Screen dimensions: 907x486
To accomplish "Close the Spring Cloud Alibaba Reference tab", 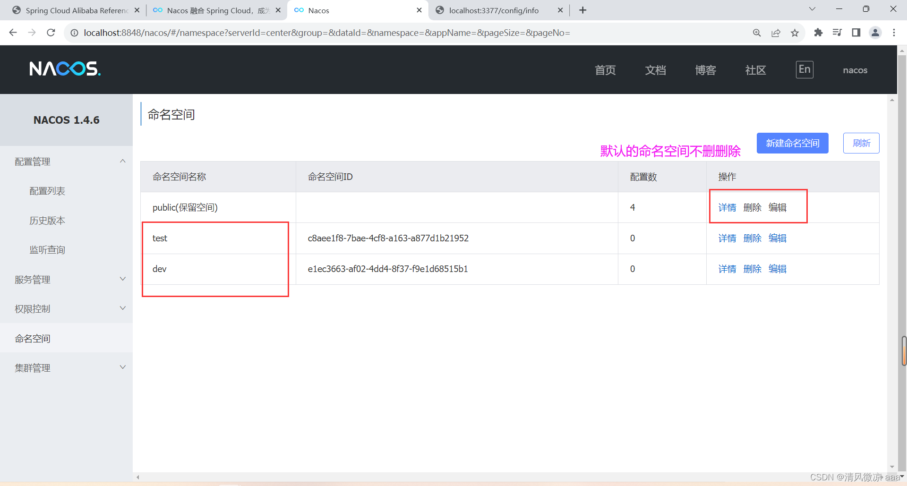I will [x=137, y=10].
